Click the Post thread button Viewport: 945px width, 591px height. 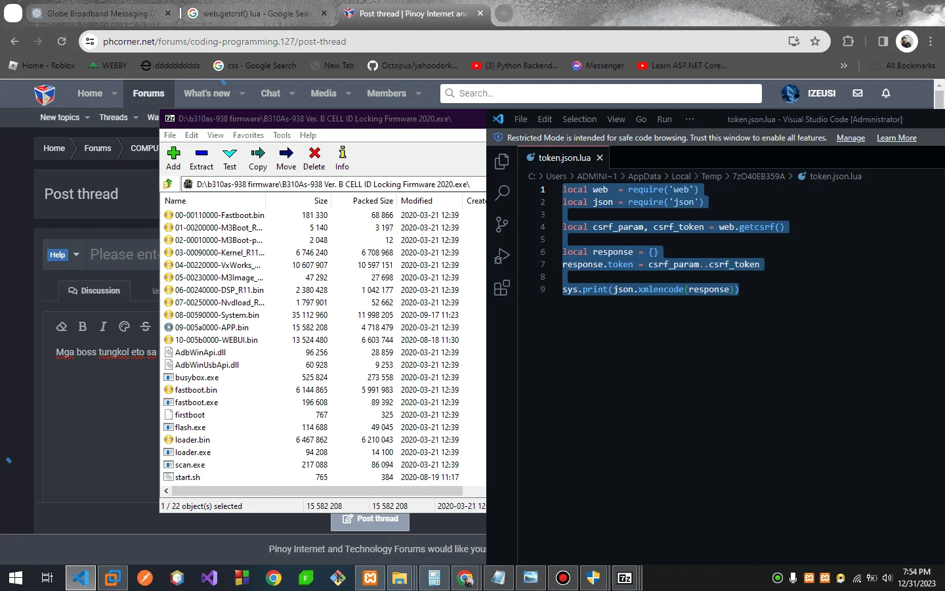point(371,519)
